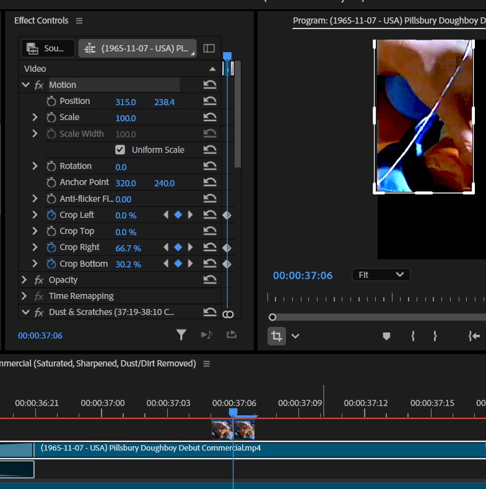Select the (1965-11-07 - USA) Pi... sequence clip tab
486x489 pixels.
coord(137,49)
